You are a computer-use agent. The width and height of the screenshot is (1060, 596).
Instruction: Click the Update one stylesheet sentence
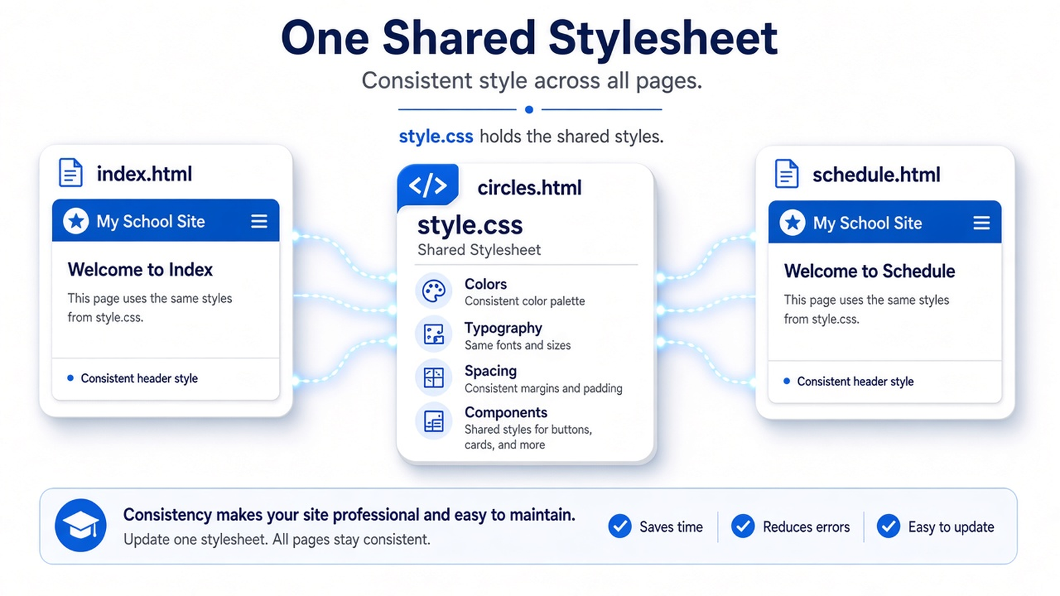point(277,540)
